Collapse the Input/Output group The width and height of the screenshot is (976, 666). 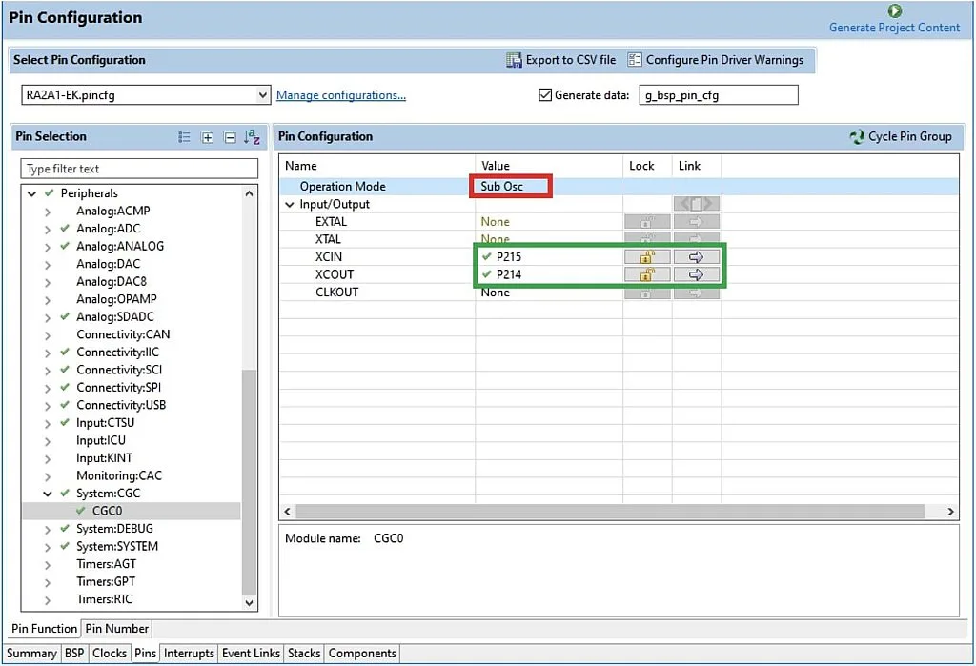pyautogui.click(x=289, y=203)
